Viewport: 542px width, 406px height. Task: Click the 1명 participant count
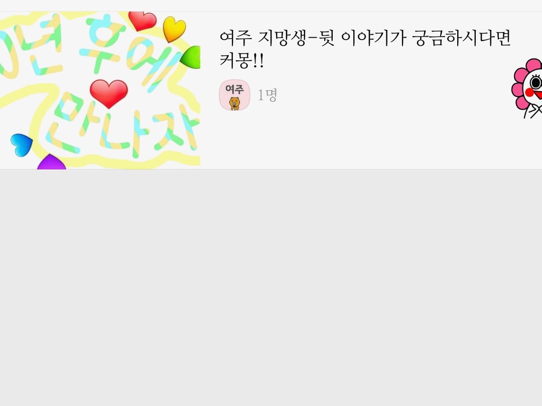click(267, 95)
